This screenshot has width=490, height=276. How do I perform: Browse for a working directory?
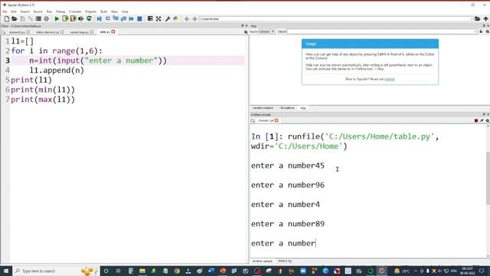click(478, 18)
